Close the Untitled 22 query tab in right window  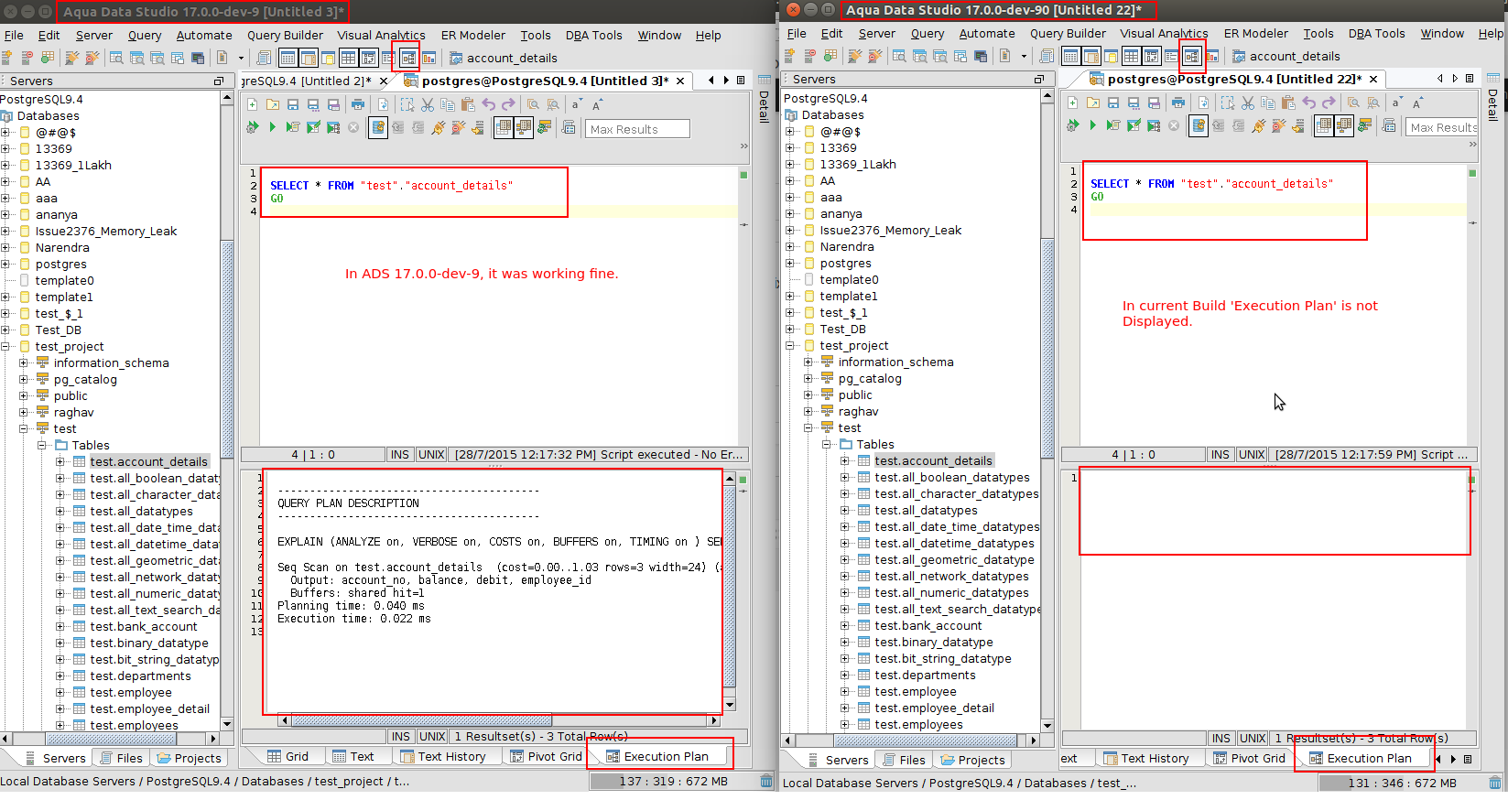1373,80
